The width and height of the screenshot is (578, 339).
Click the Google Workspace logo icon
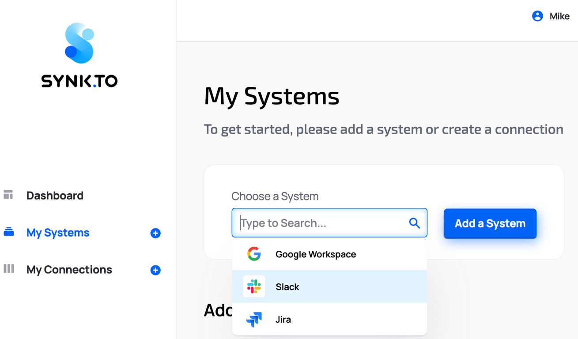[254, 254]
